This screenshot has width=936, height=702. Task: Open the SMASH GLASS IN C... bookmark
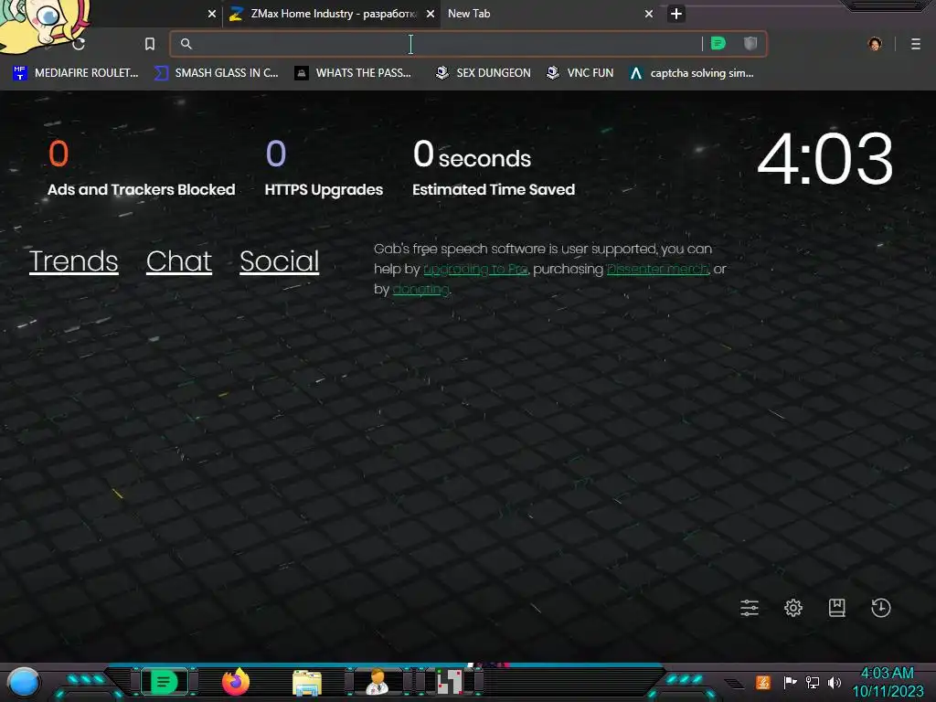pyautogui.click(x=216, y=73)
